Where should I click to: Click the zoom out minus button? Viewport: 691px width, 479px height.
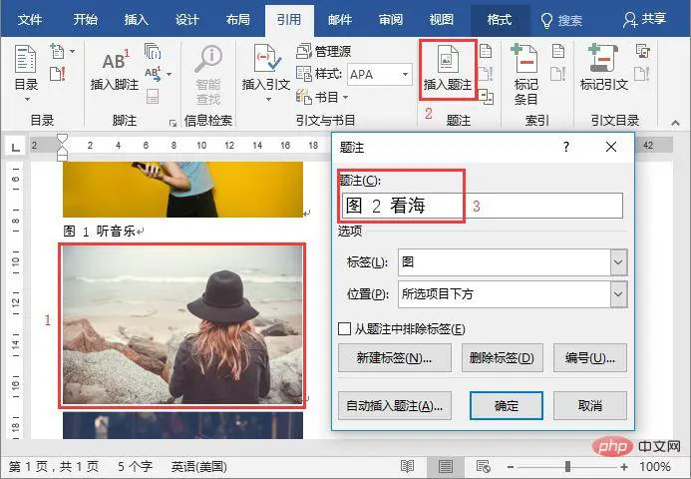coord(511,466)
